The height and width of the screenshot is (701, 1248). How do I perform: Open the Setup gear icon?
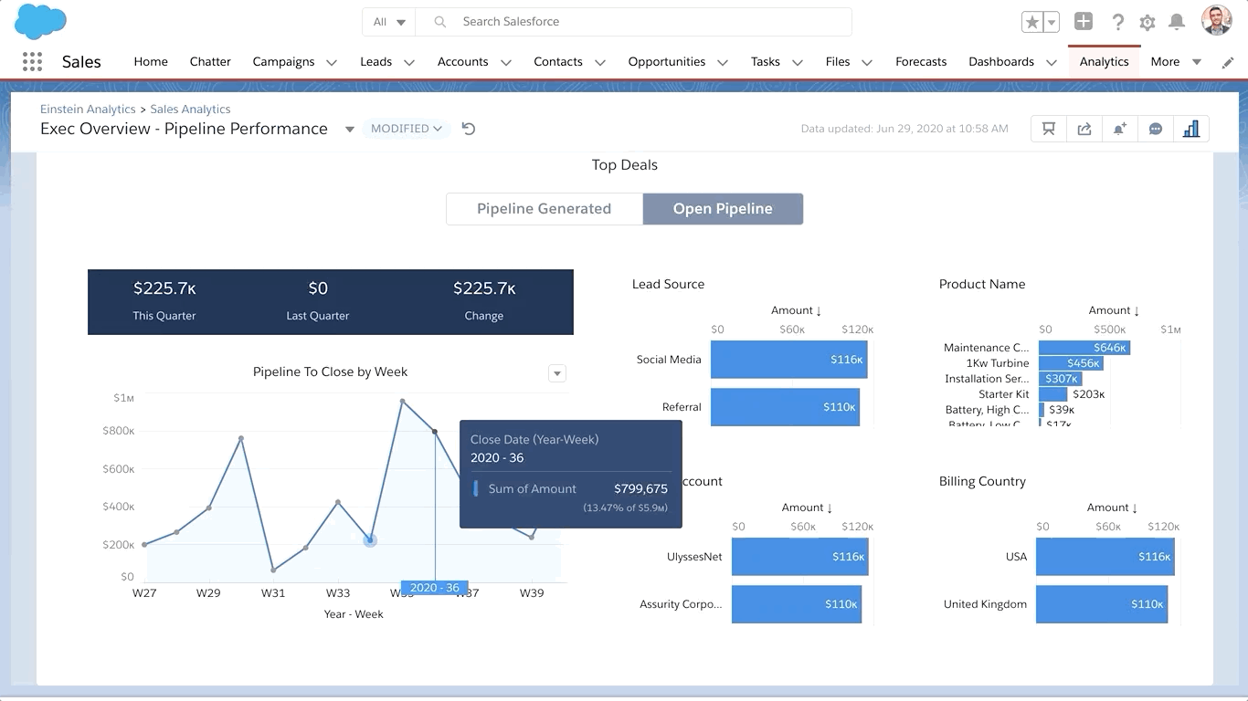[x=1148, y=22]
